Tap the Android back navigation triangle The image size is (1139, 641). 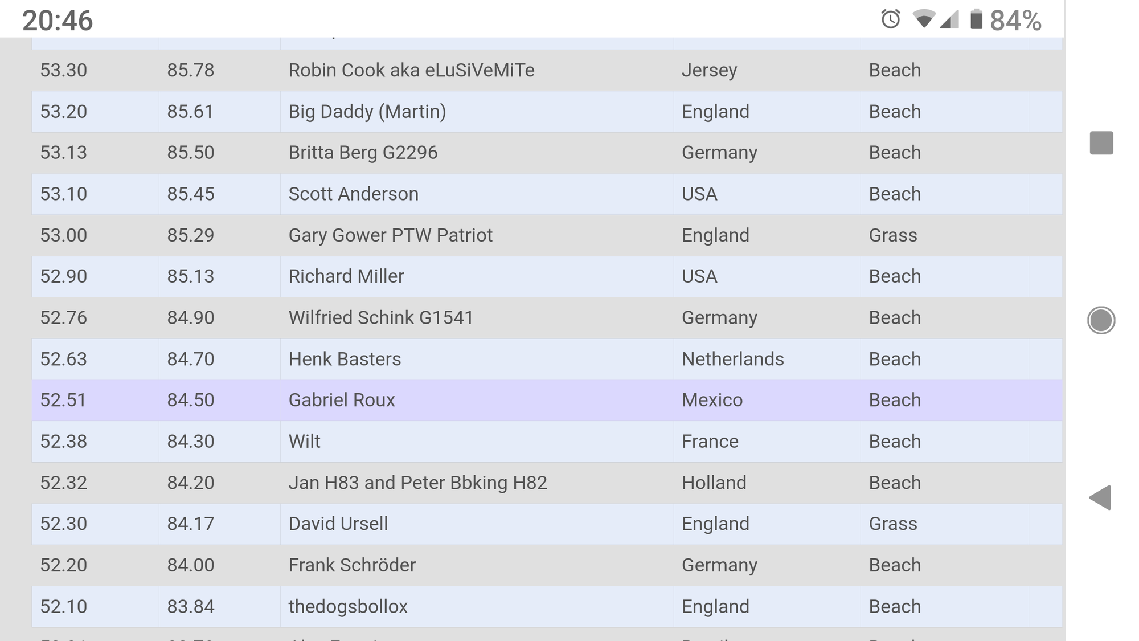click(1100, 497)
